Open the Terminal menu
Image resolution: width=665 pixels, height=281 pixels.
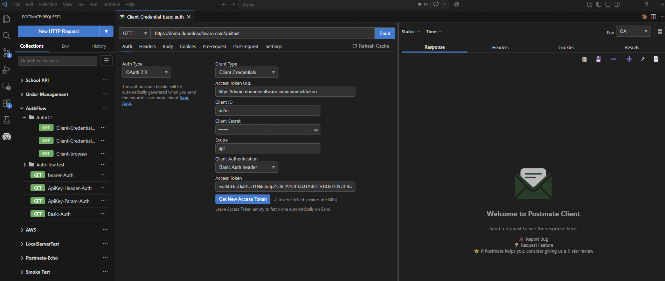(111, 4)
